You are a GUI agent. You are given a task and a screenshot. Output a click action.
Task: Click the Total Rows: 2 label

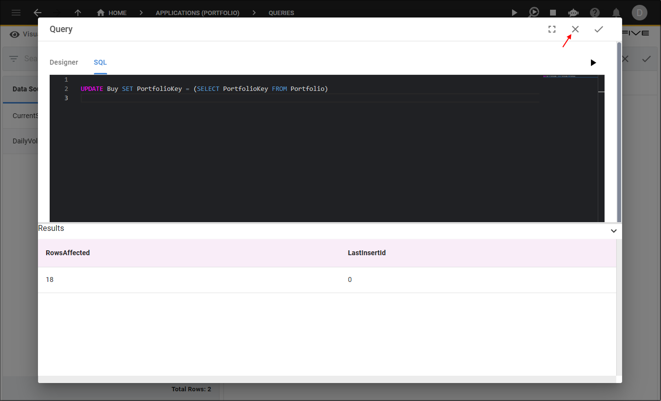[191, 389]
